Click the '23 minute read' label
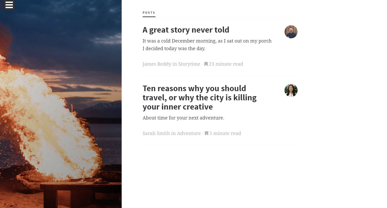This screenshot has width=387, height=208. coord(226,64)
